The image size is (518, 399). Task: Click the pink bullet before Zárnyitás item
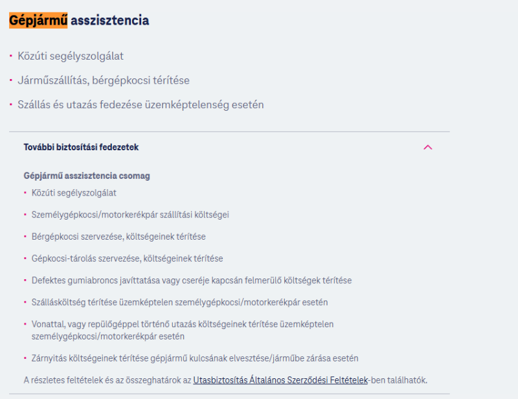25,358
